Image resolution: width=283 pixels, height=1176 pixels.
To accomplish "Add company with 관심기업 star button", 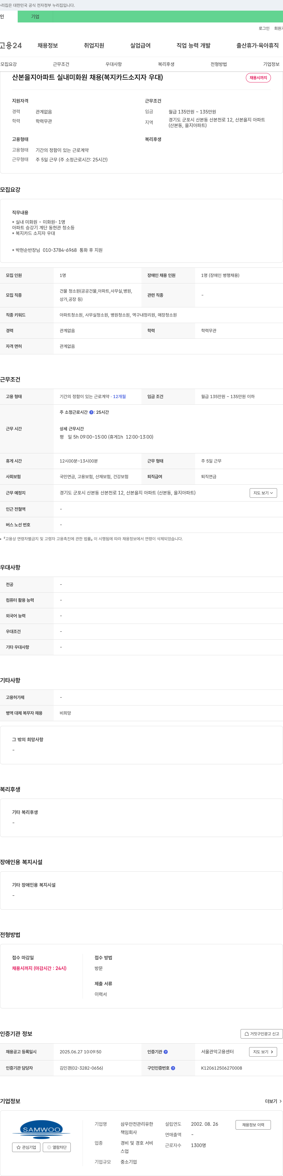I will point(27,1147).
